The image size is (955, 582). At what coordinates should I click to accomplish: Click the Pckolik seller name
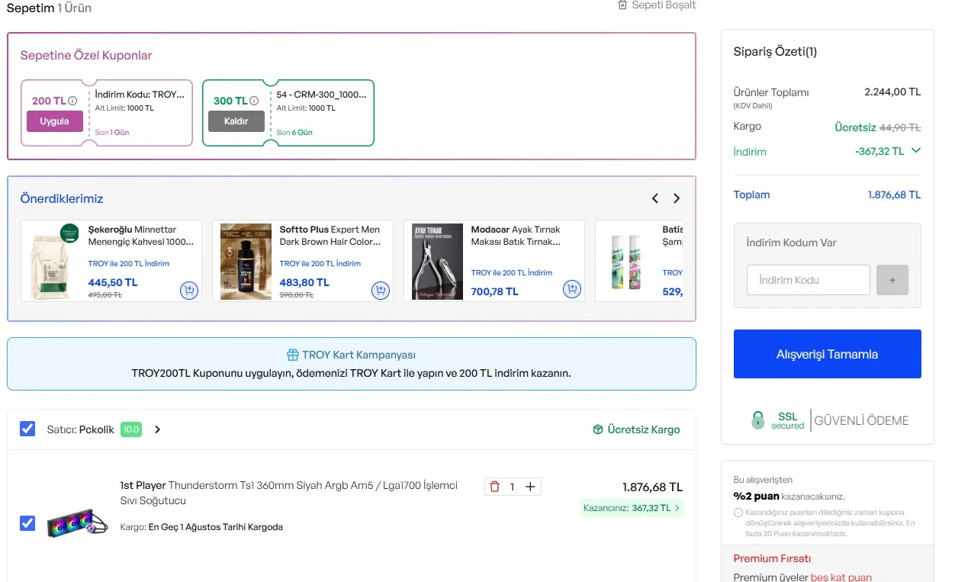pyautogui.click(x=97, y=429)
